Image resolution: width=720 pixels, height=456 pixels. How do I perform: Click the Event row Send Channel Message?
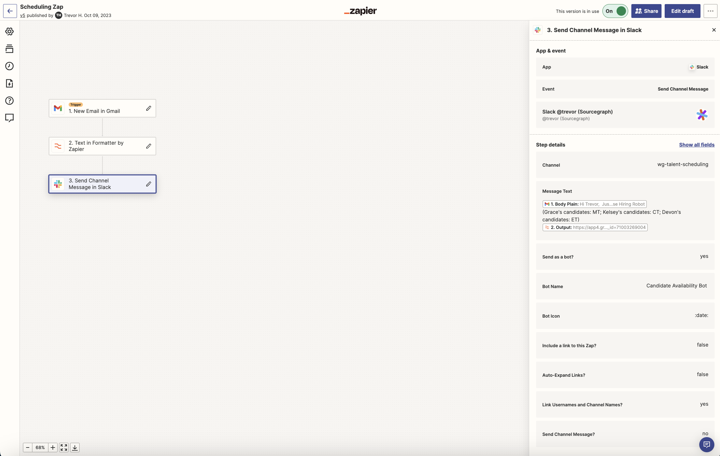point(625,89)
